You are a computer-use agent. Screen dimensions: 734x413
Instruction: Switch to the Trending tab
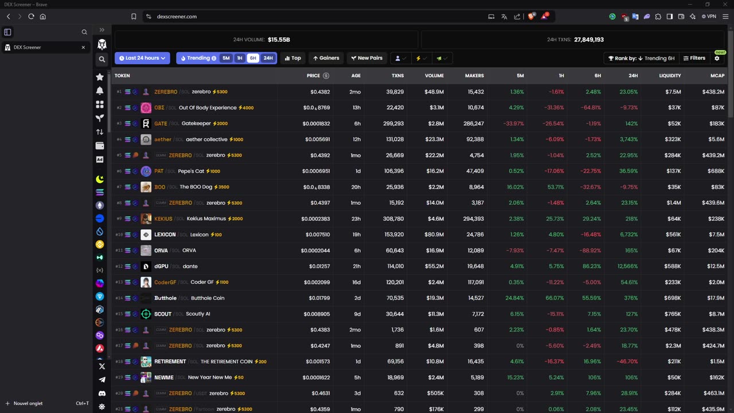198,58
